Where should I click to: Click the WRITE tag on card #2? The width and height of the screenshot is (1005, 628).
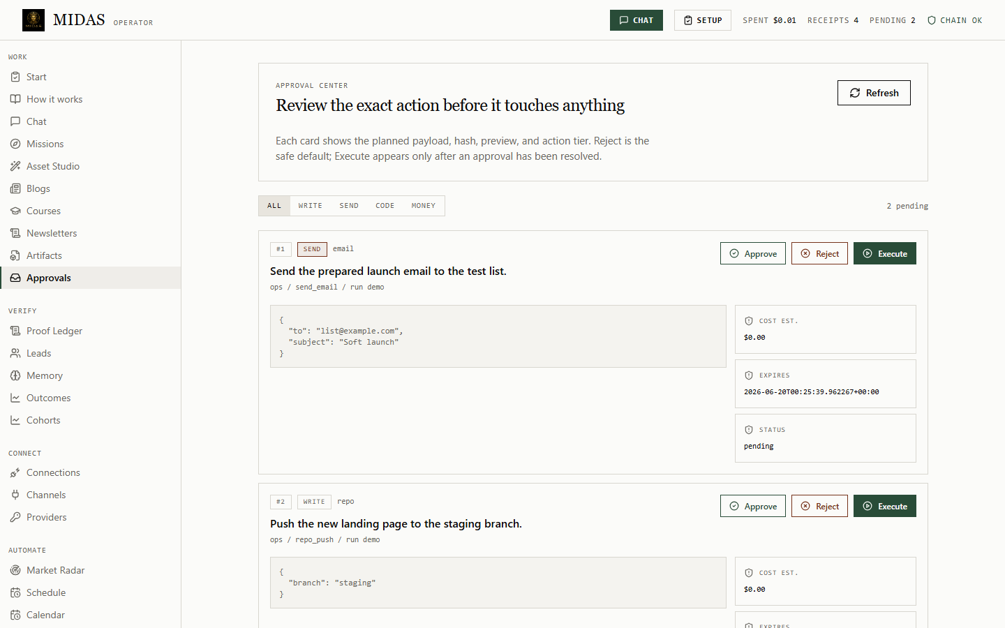tap(314, 502)
